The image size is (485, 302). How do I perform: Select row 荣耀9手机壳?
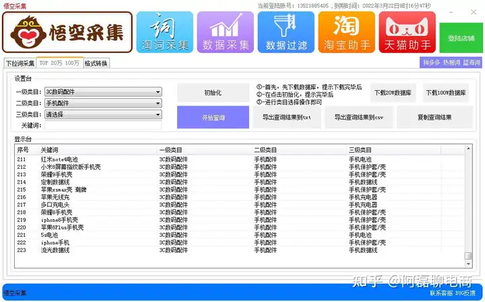pyautogui.click(x=240, y=174)
